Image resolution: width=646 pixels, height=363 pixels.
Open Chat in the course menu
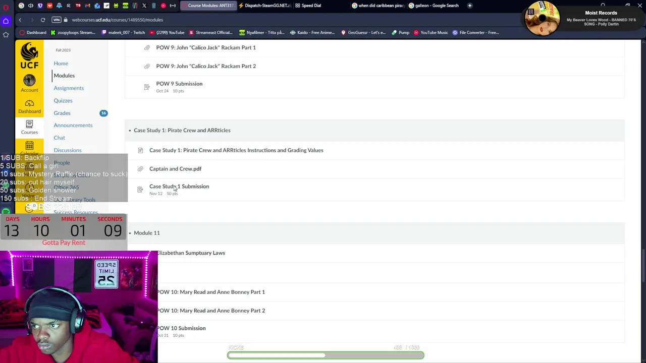pos(59,138)
